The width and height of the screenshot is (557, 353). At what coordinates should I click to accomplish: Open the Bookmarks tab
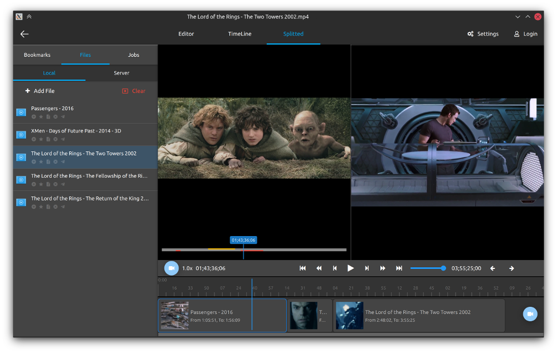[37, 55]
